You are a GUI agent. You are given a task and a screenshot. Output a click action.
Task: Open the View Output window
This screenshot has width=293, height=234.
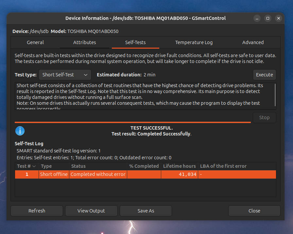click(x=91, y=211)
